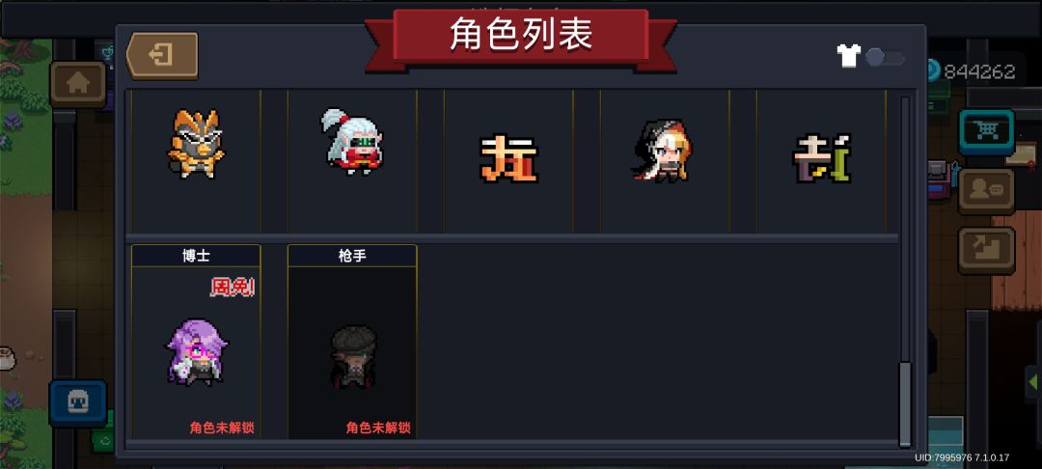Click the 角色未解锁 label under 枪手
1042x469 pixels.
tap(378, 428)
